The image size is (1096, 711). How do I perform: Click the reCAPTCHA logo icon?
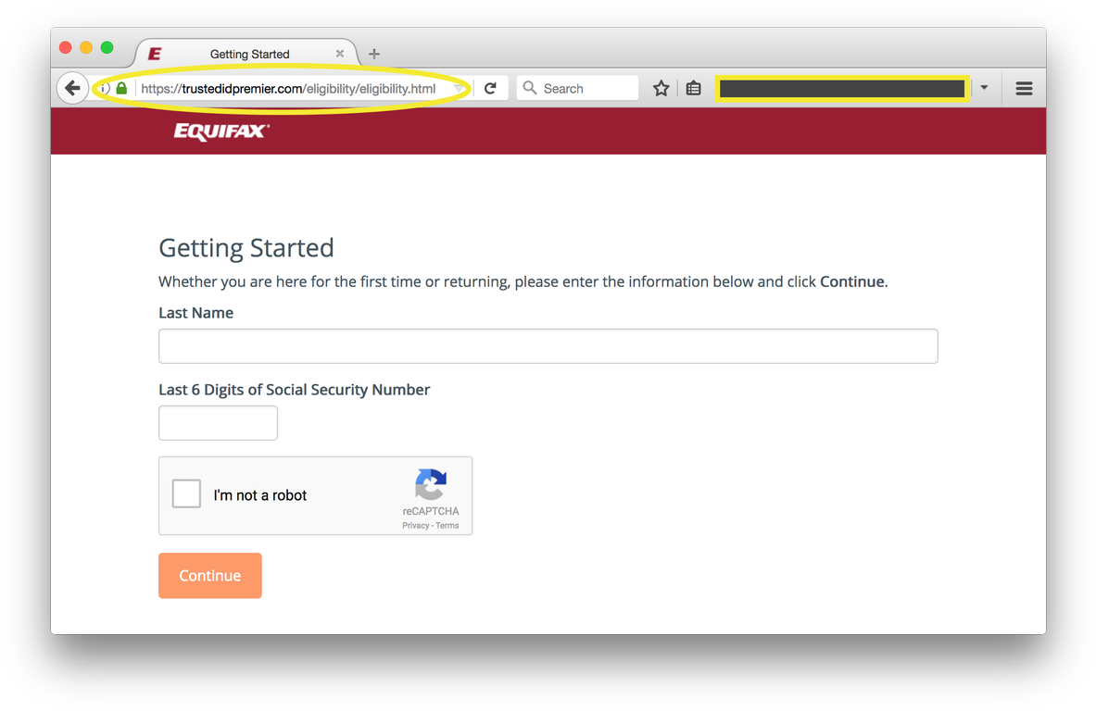pos(431,485)
